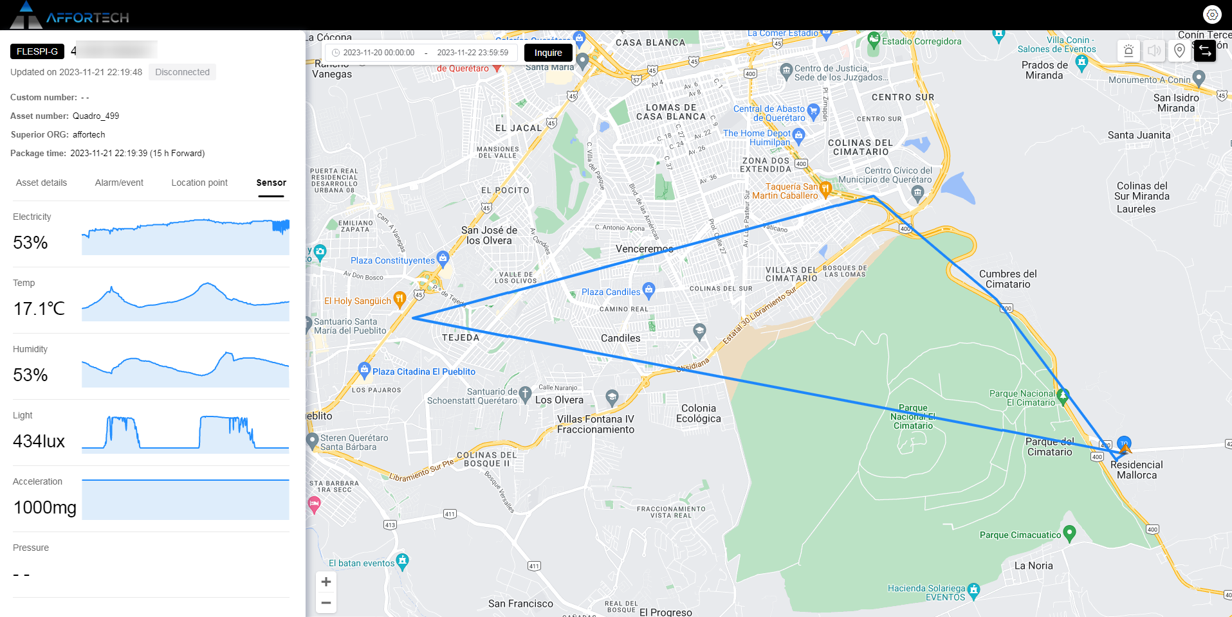Open the Sensor tab

pos(271,183)
